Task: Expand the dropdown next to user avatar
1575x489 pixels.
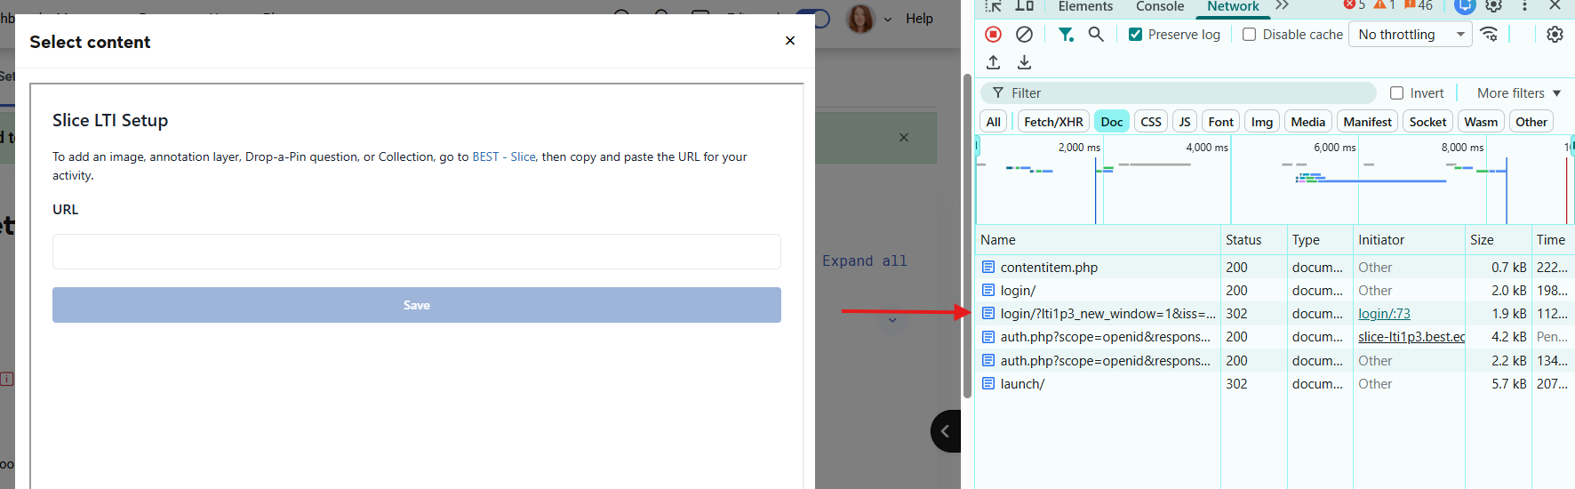Action: pos(887,19)
